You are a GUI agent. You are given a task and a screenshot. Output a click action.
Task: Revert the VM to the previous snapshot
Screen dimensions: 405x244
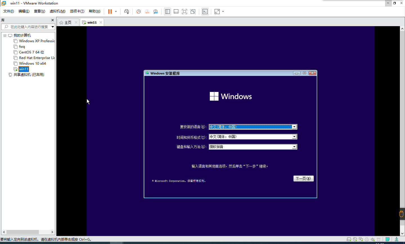(147, 12)
